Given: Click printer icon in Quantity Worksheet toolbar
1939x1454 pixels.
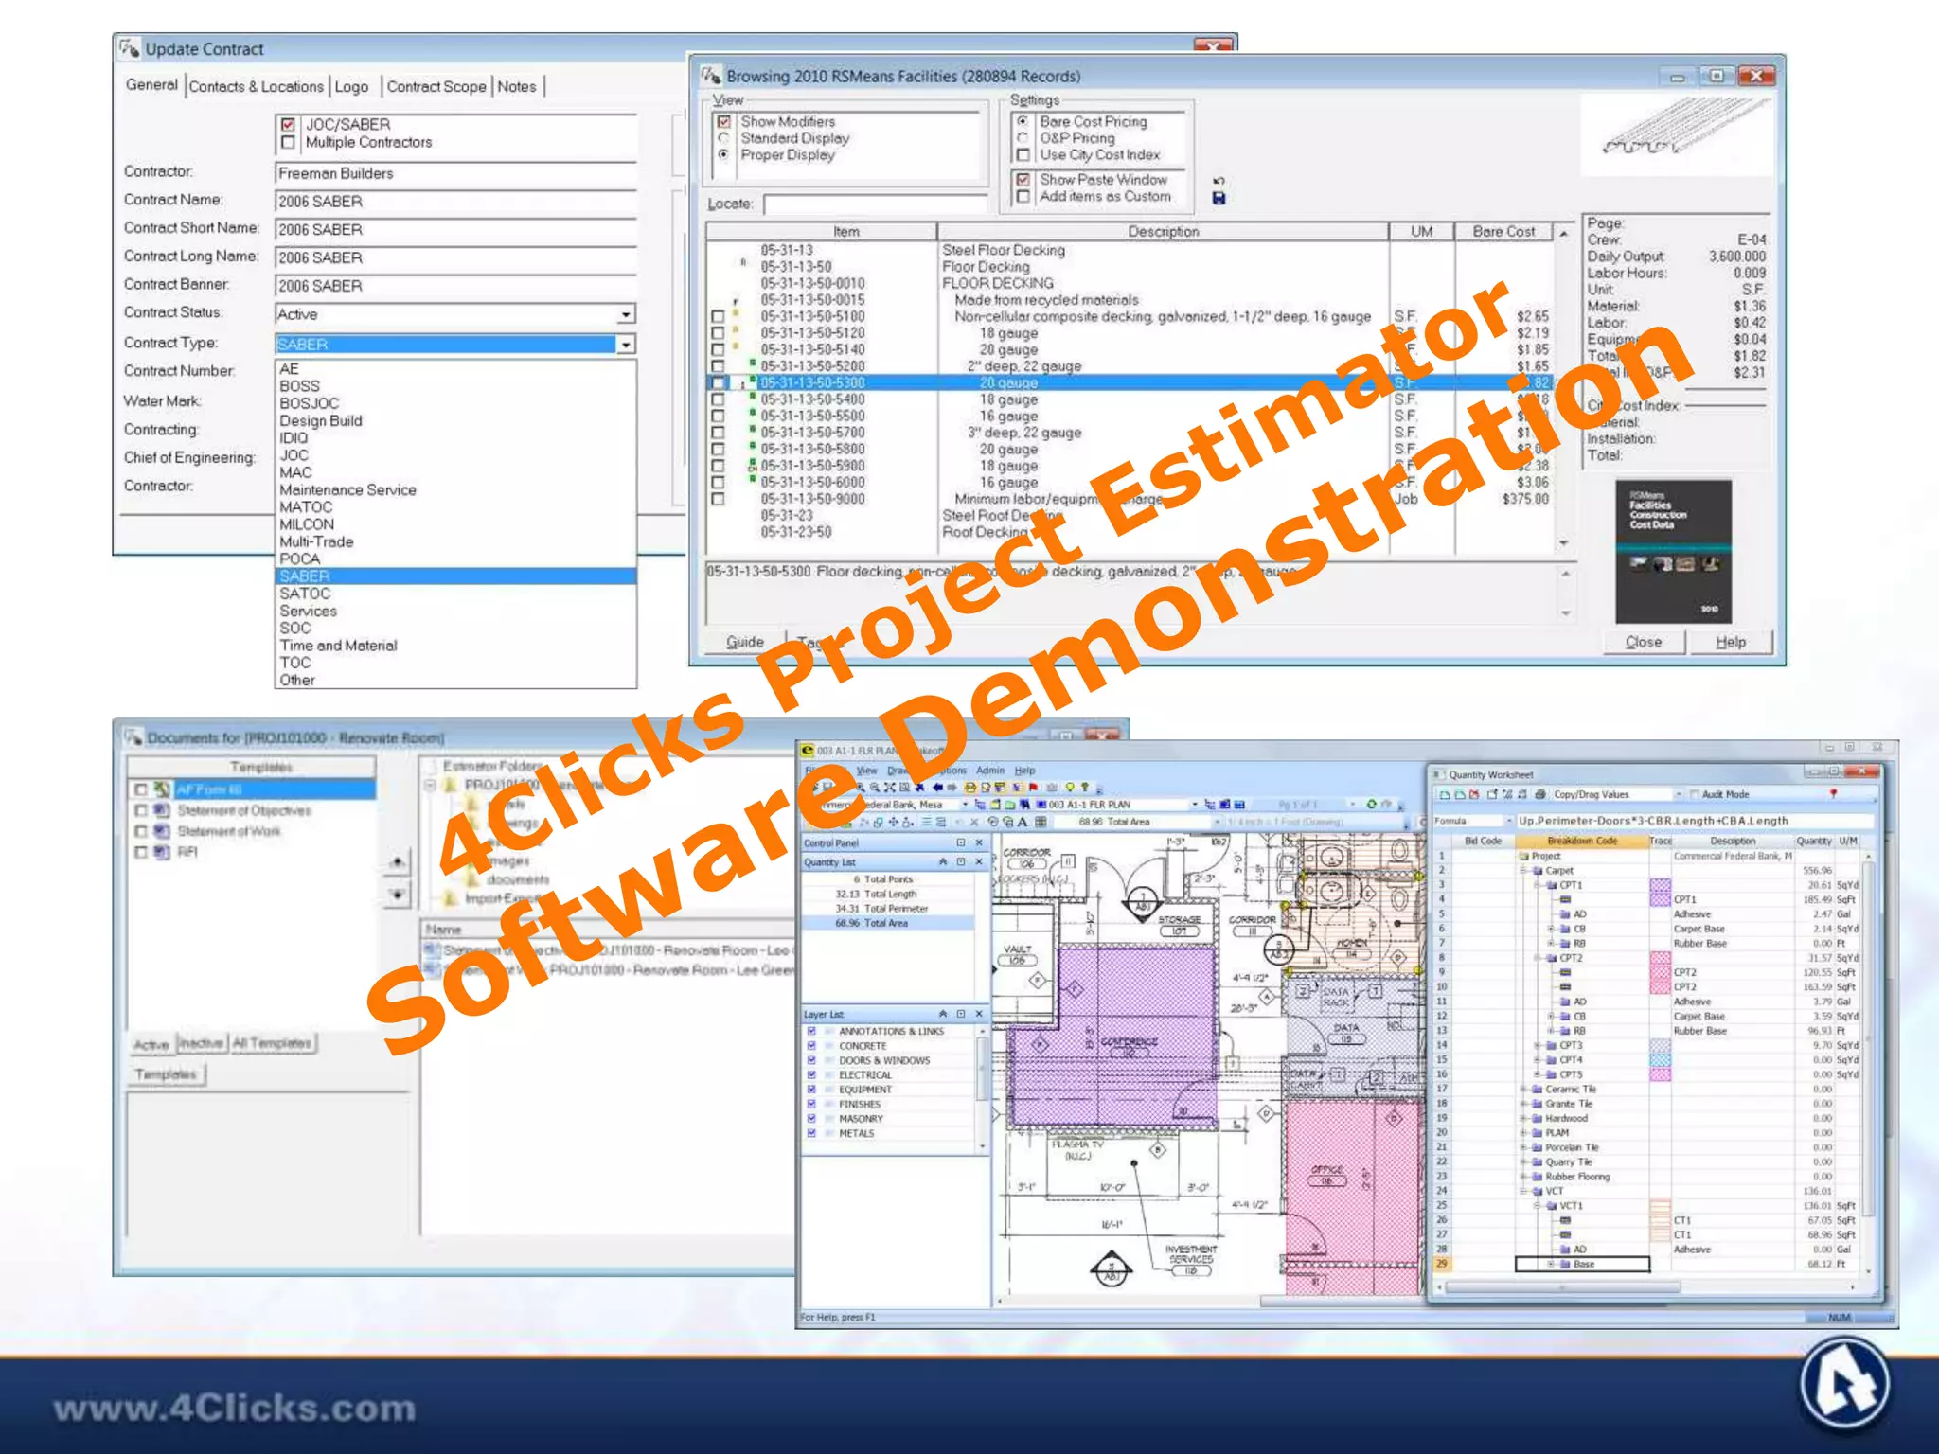Looking at the screenshot, I should coord(1540,794).
